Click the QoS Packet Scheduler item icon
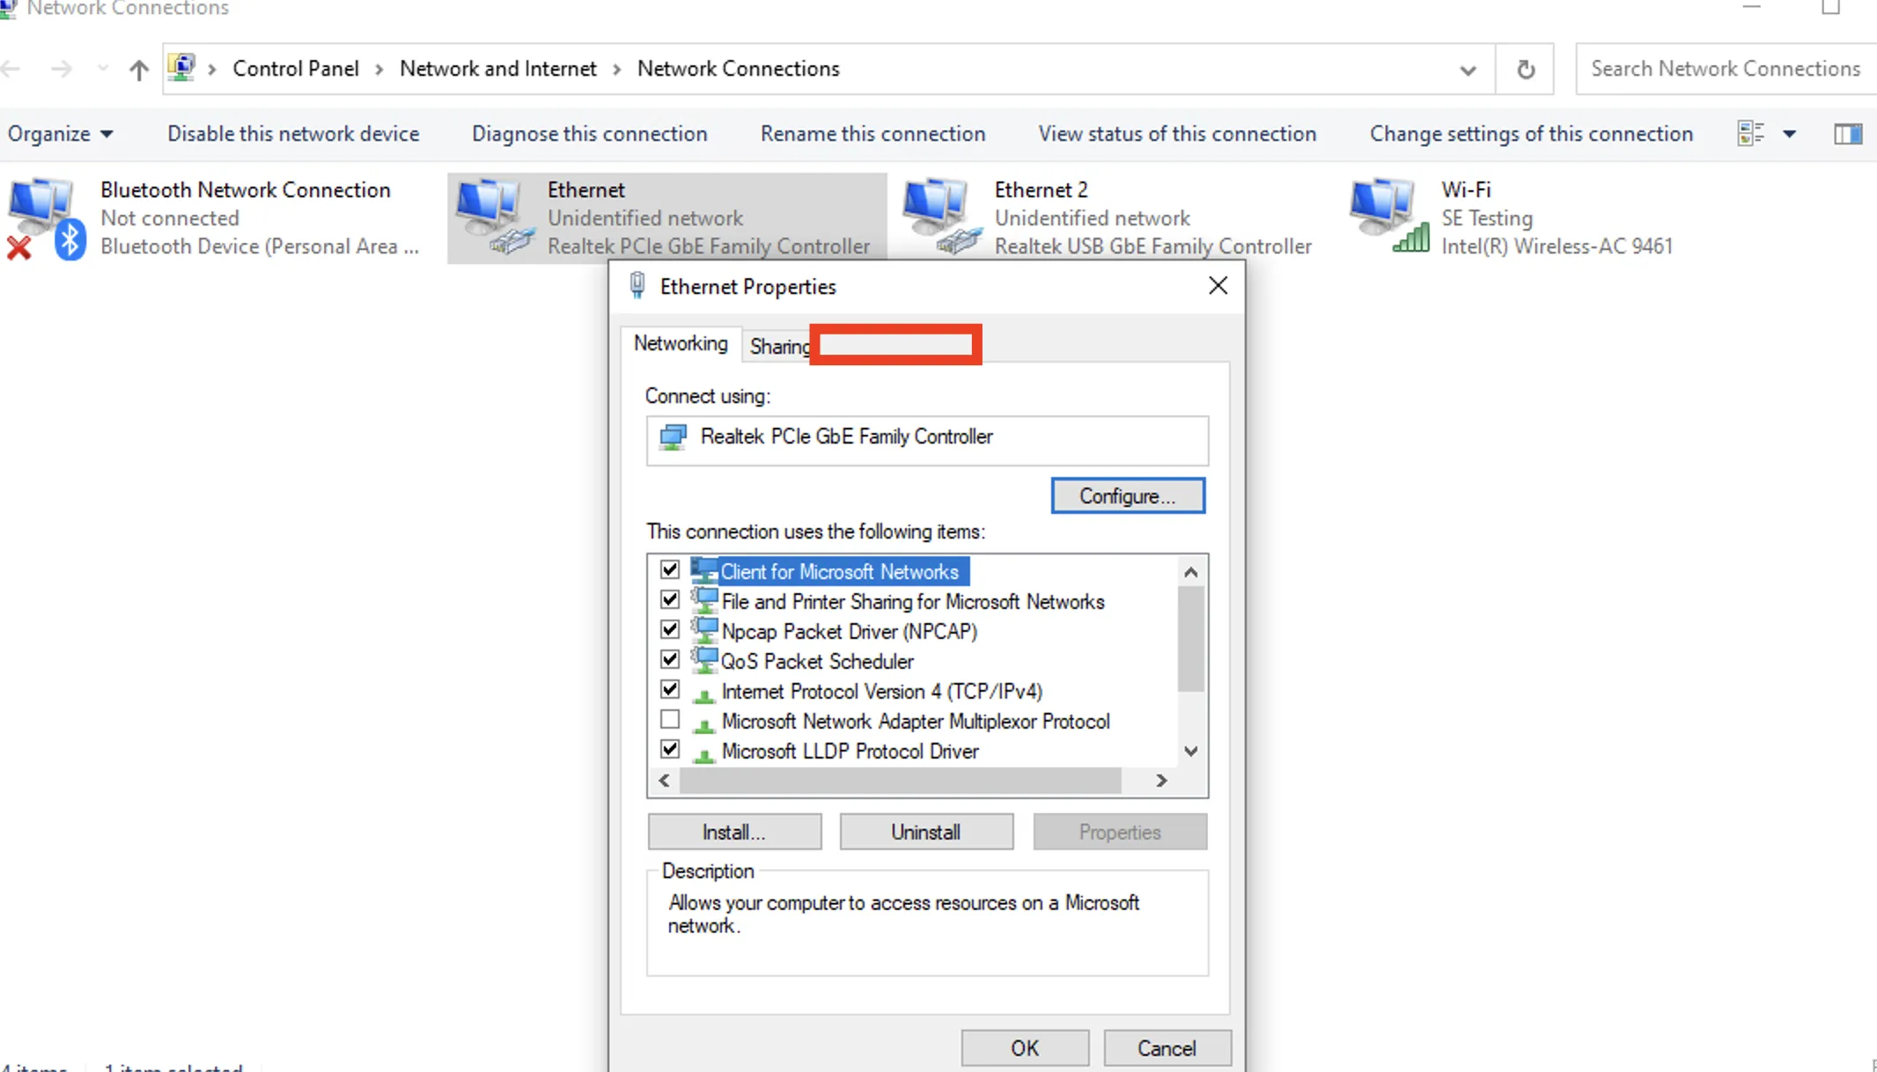 pos(704,660)
